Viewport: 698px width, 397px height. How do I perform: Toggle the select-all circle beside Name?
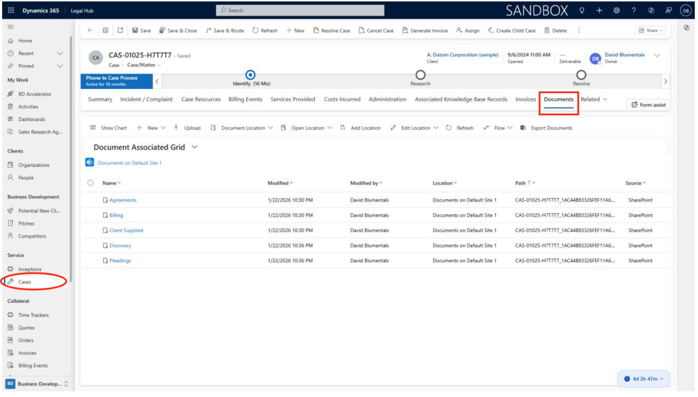click(x=90, y=183)
